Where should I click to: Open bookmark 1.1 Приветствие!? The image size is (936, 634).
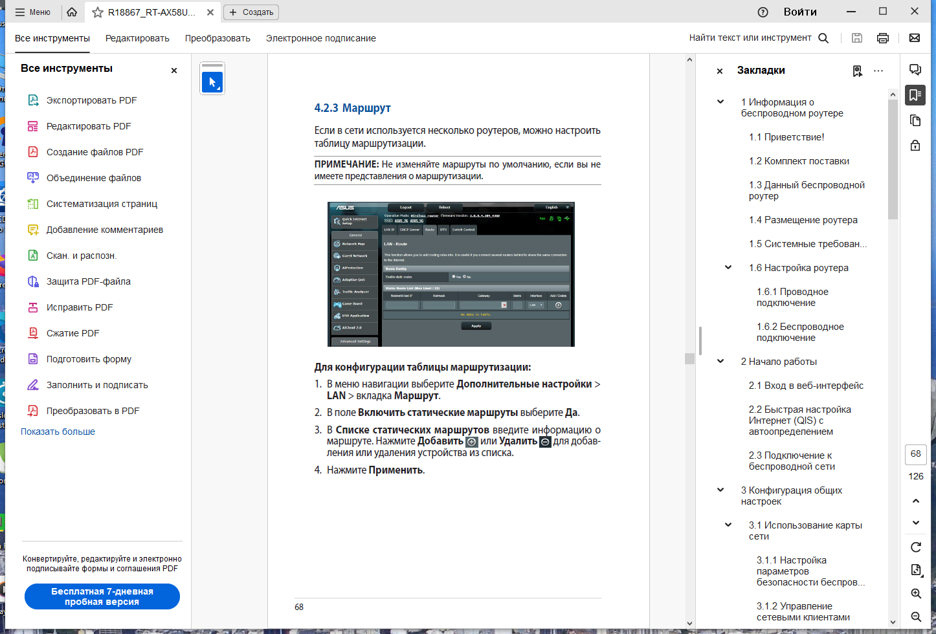point(786,137)
